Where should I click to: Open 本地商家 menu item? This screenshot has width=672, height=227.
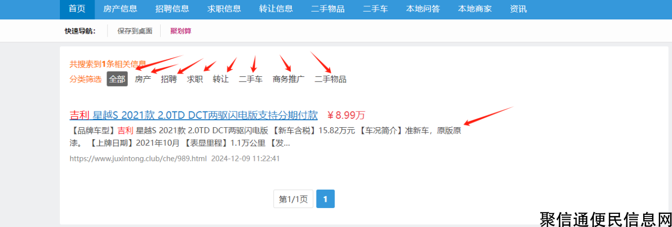(x=475, y=9)
